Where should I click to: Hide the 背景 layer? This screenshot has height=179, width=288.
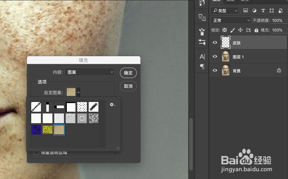(215, 71)
